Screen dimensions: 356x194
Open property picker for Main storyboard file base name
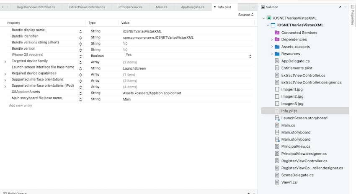point(80,99)
